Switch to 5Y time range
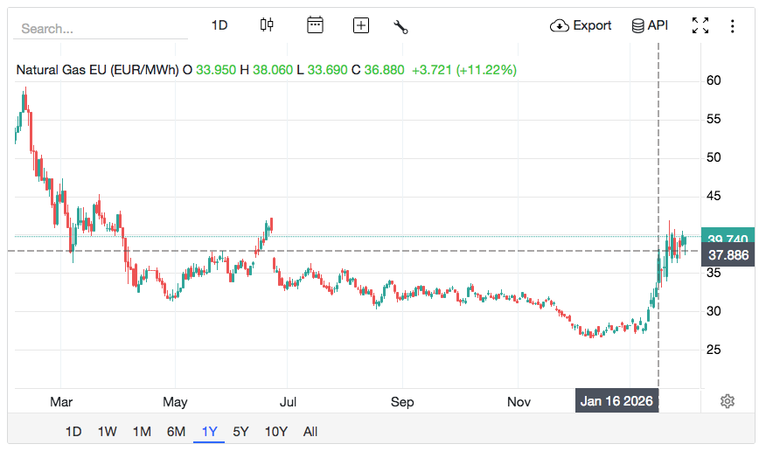This screenshot has width=766, height=458. 241,431
